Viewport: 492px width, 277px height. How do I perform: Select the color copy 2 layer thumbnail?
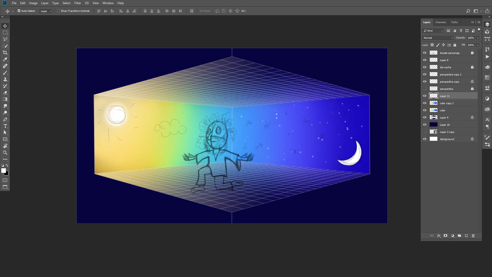click(433, 103)
